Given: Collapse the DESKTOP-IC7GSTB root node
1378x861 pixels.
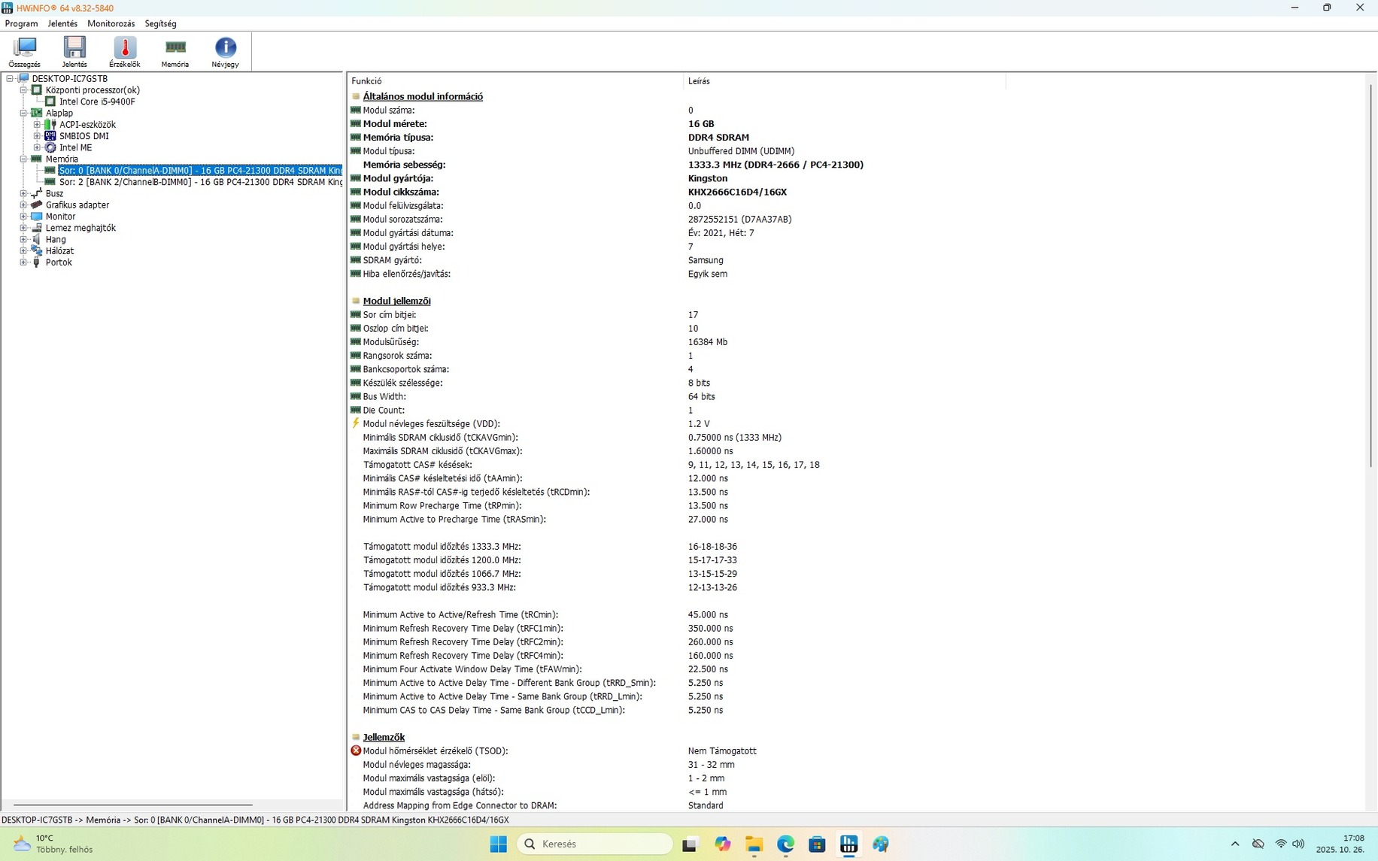Looking at the screenshot, I should [x=10, y=78].
